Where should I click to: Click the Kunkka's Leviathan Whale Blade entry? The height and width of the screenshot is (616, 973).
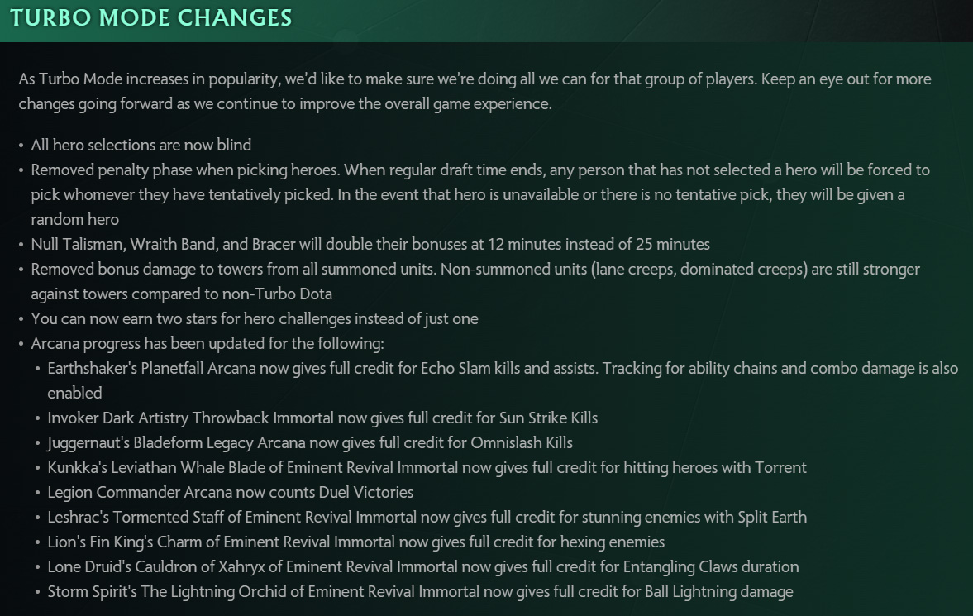(427, 468)
